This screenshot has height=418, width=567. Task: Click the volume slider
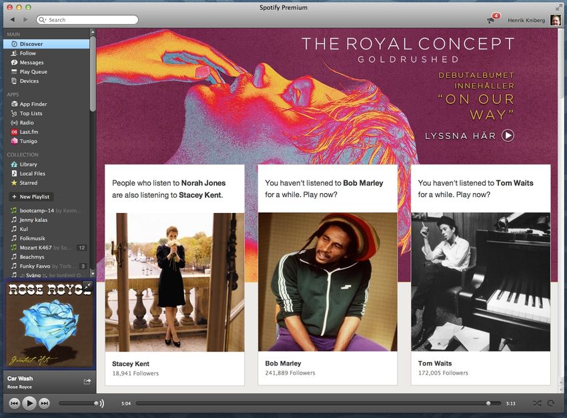78,403
